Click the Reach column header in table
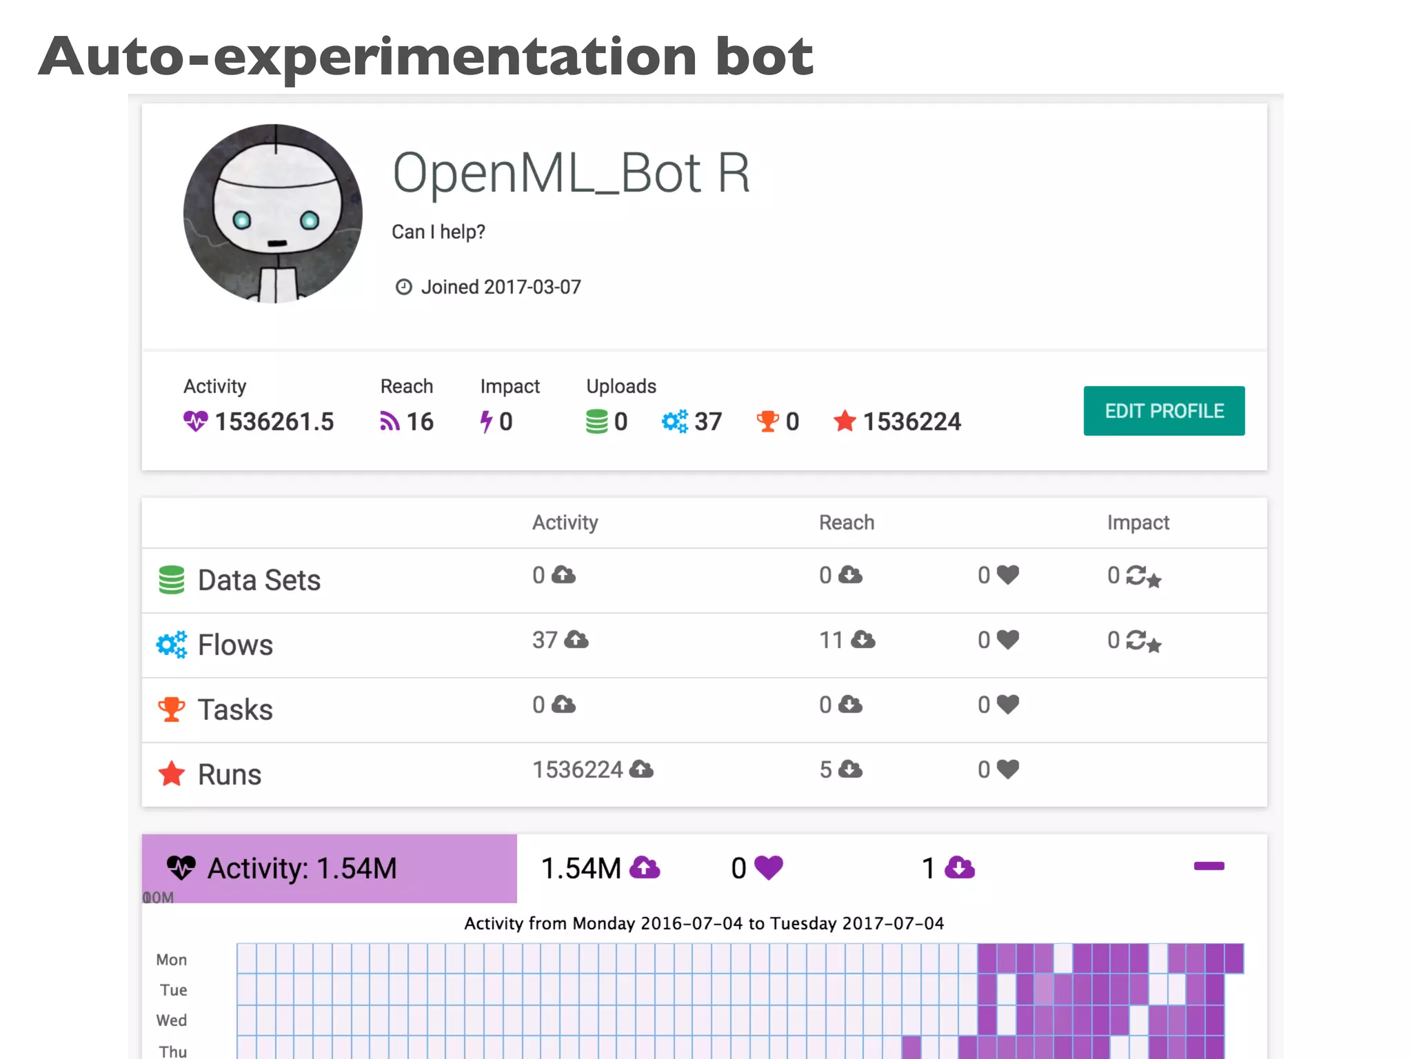Viewport: 1412px width, 1059px height. click(x=847, y=523)
